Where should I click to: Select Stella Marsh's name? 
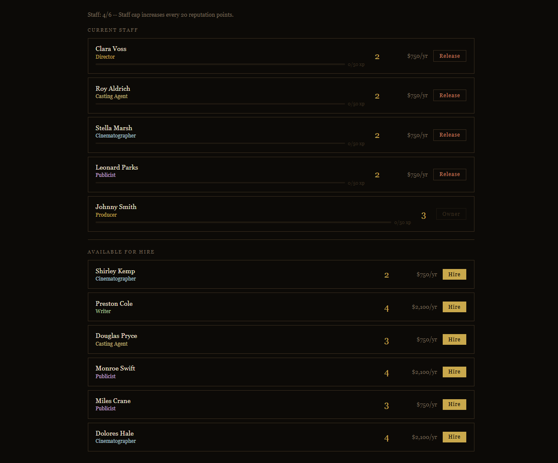[x=114, y=128]
